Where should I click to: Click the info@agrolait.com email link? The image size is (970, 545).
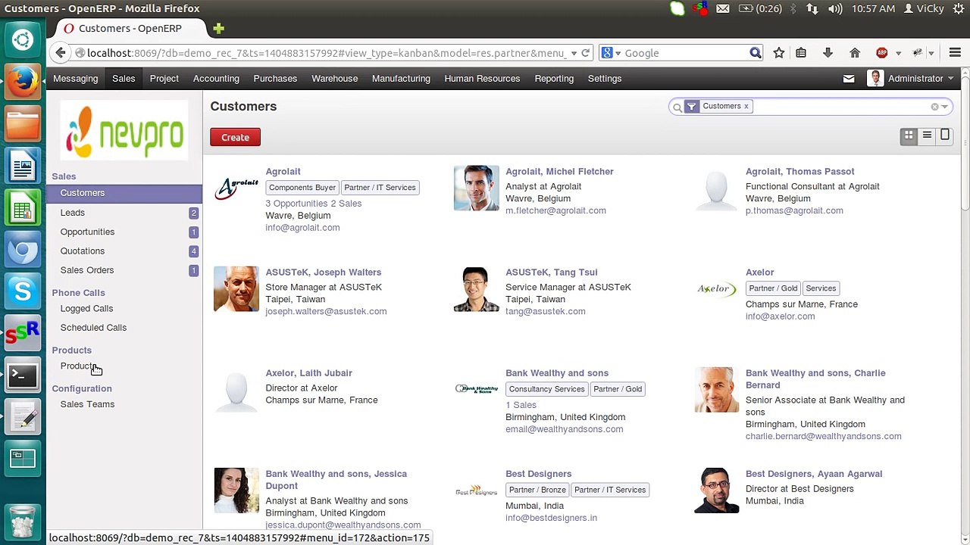pos(302,227)
